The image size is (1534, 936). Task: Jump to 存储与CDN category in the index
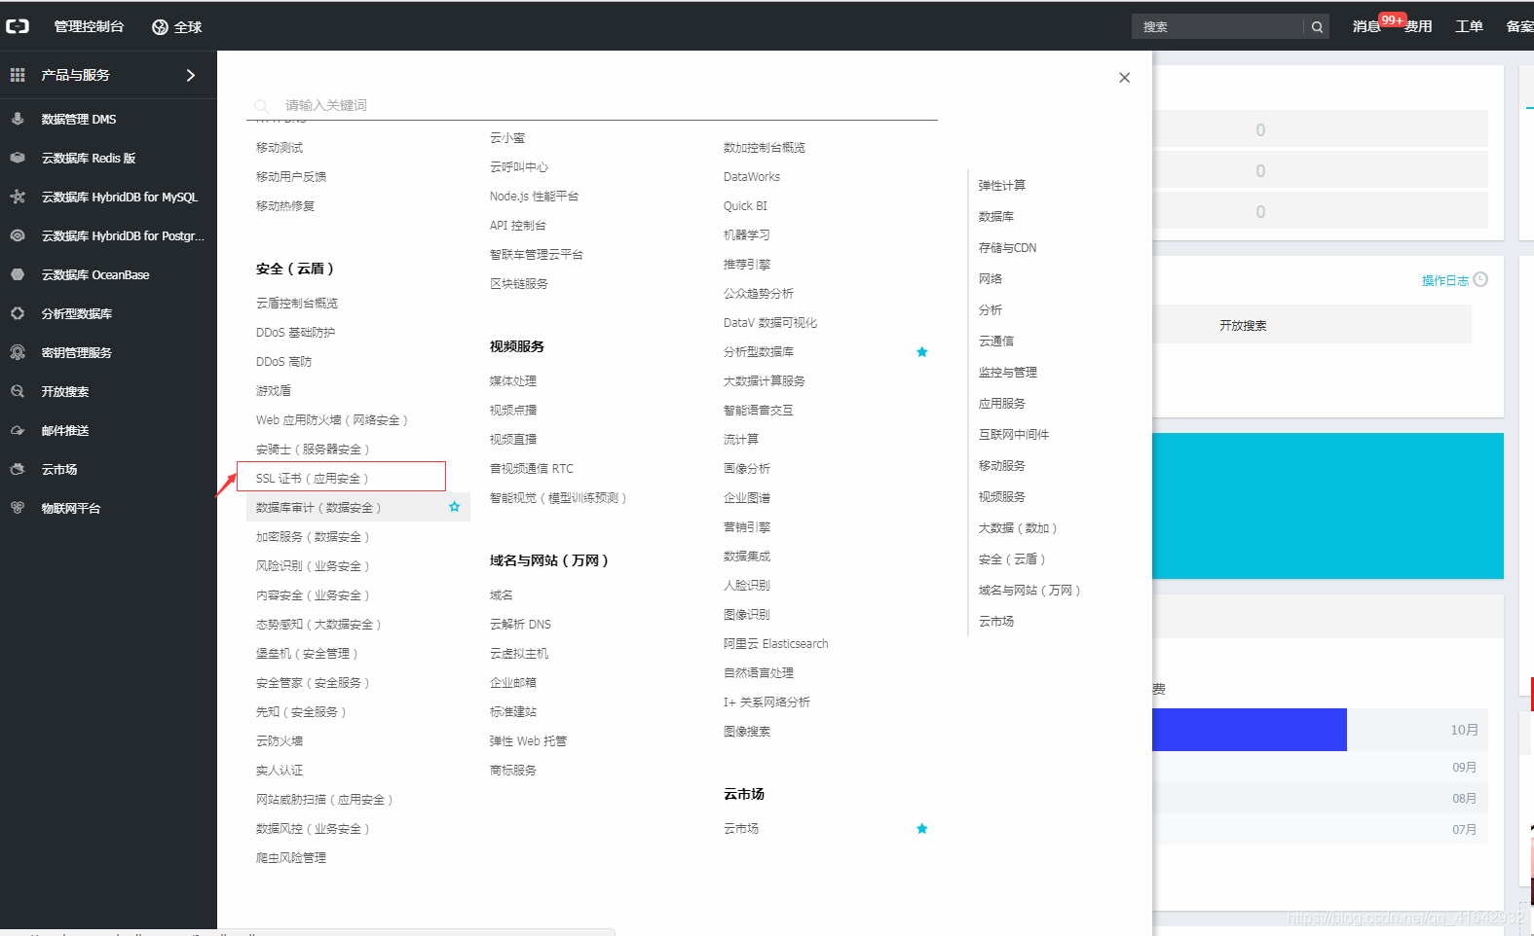pos(1007,247)
